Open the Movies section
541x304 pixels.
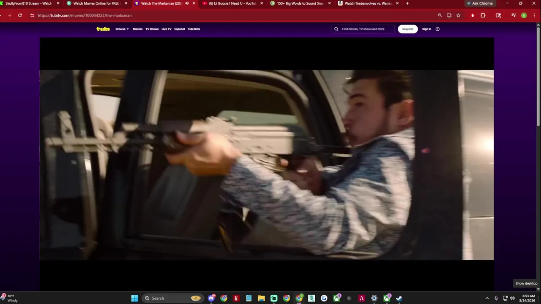point(138,29)
